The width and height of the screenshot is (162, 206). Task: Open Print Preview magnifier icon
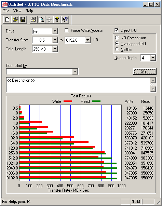point(41,20)
